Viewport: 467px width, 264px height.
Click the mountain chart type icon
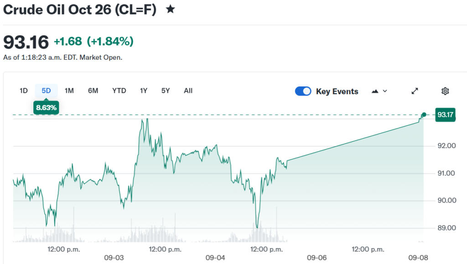click(x=375, y=91)
